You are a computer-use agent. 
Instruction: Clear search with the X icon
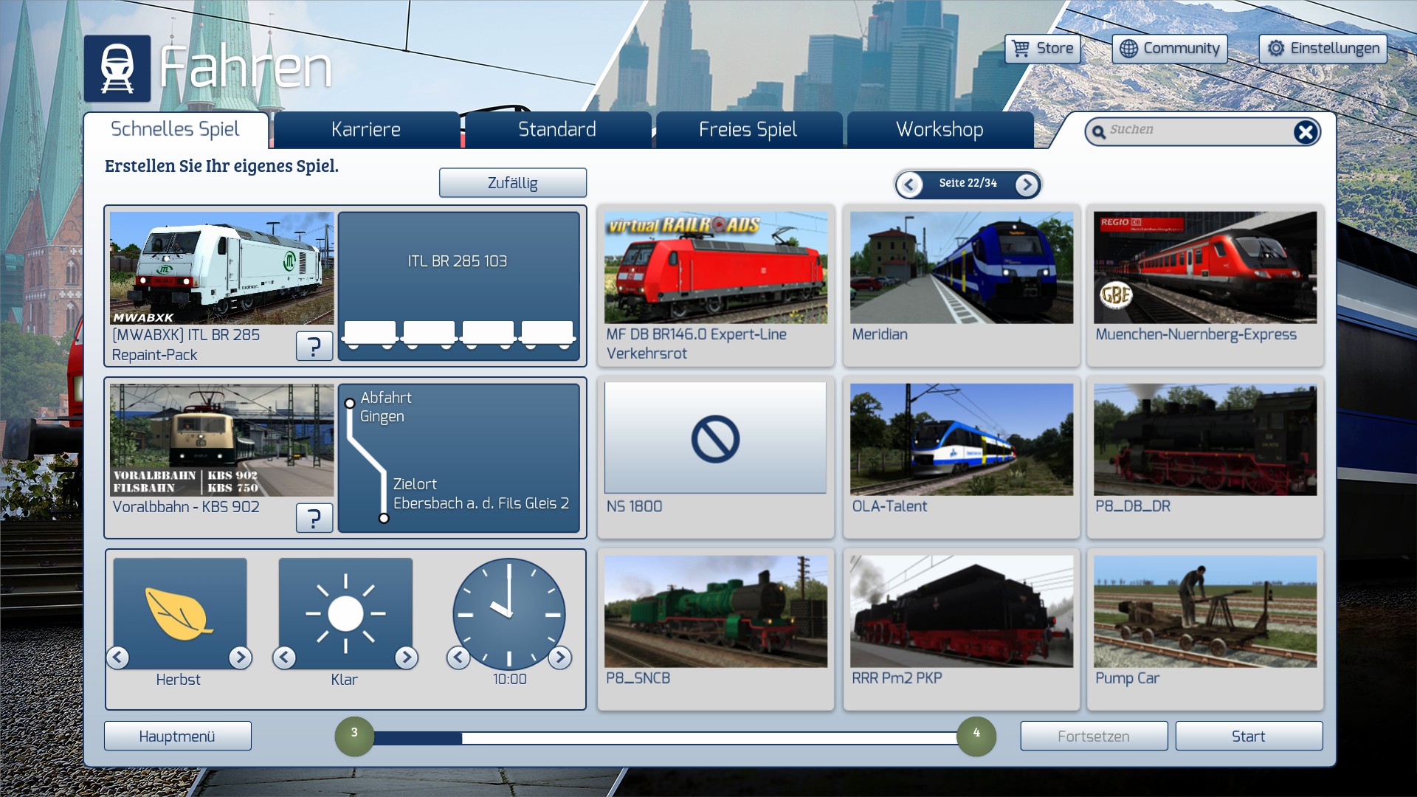tap(1305, 132)
